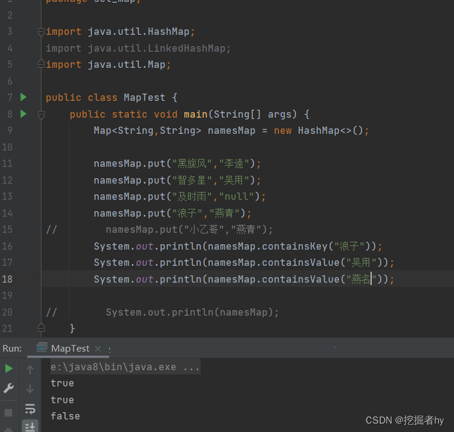This screenshot has width=454, height=432.
Task: Toggle scroll to end of console
Action: [30, 425]
